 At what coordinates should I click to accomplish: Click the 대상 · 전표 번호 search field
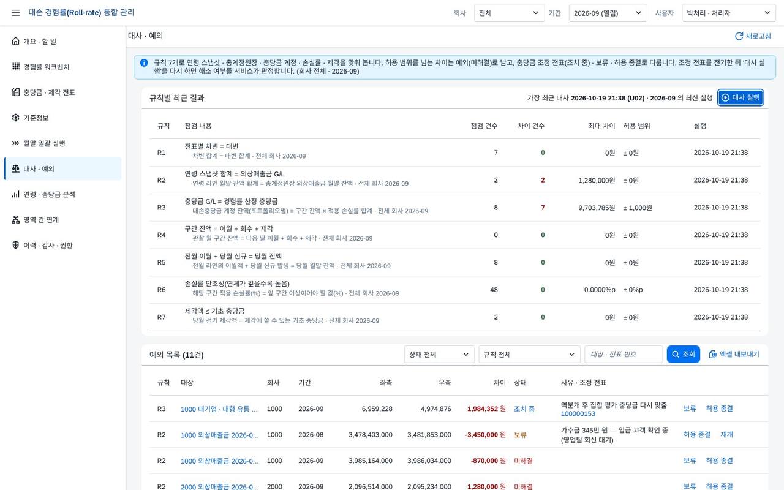point(624,354)
